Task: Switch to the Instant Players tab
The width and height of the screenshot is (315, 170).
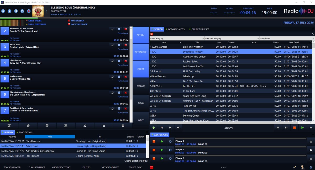Action: pyautogui.click(x=175, y=29)
